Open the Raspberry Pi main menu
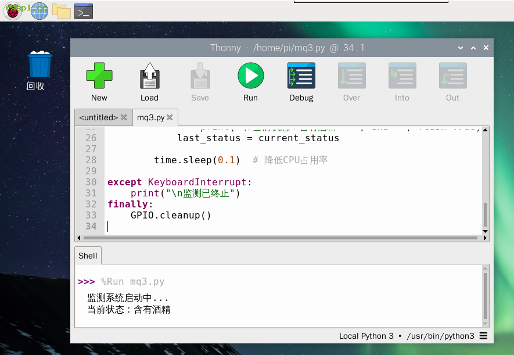Viewport: 514px width, 355px height. pyautogui.click(x=13, y=10)
